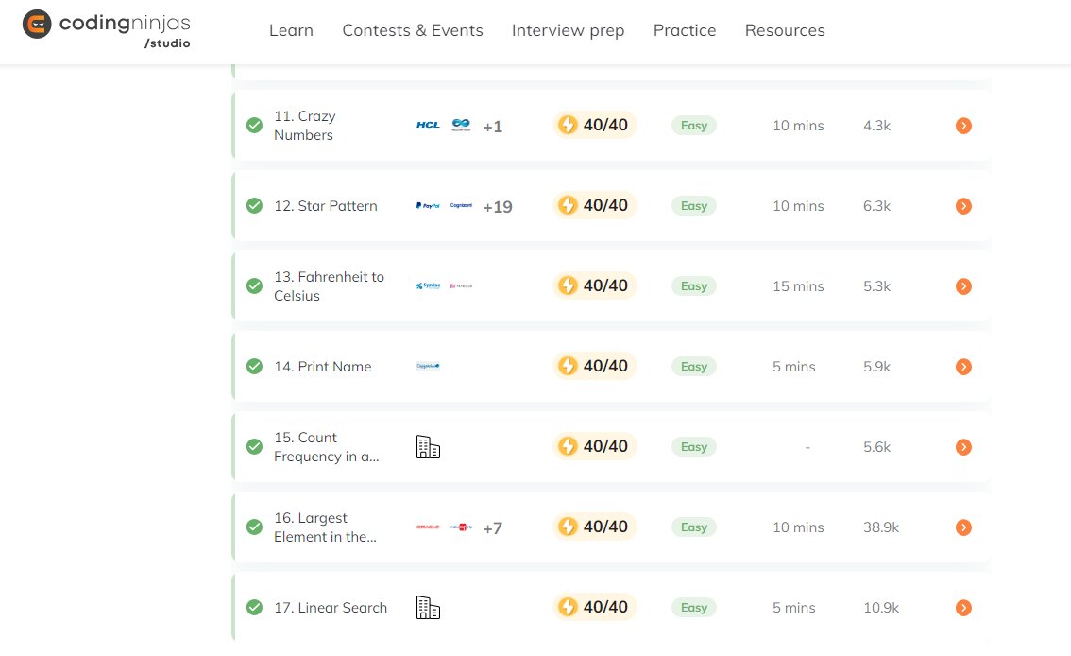Click the building icon beside Count Frequency
Screen dimensions: 1071x656
pos(428,447)
